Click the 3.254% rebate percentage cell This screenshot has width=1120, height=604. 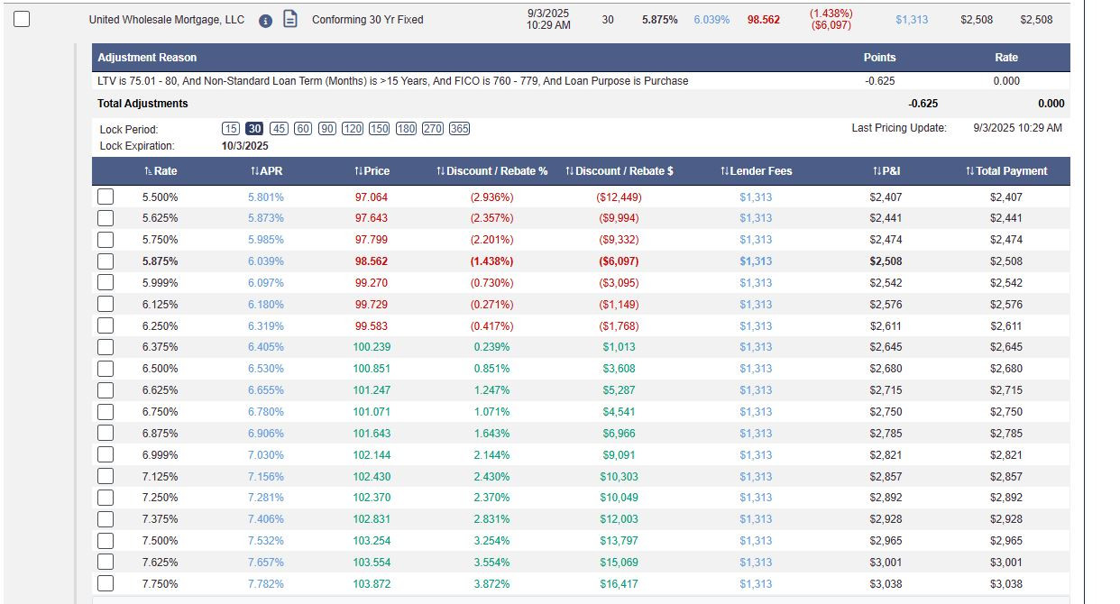[x=491, y=541]
